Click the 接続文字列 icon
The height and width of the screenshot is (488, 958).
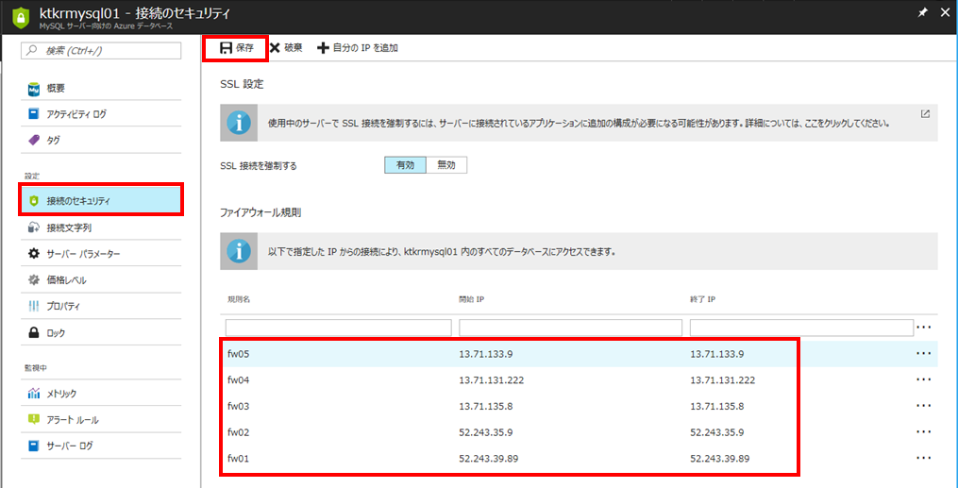[34, 227]
